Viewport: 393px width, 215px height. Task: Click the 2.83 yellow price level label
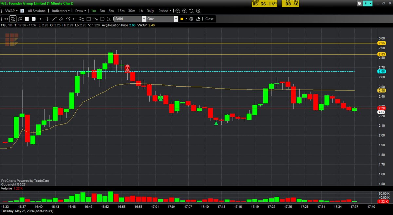click(x=382, y=54)
